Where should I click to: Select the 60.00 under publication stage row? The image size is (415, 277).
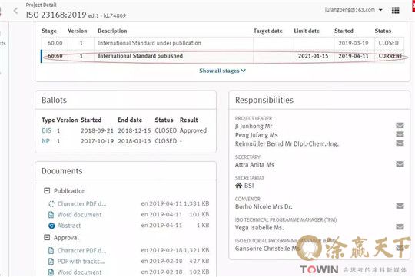(223, 43)
